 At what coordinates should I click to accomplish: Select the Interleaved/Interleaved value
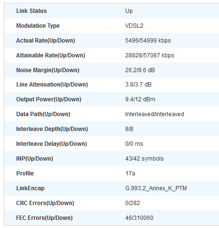[x=154, y=114]
